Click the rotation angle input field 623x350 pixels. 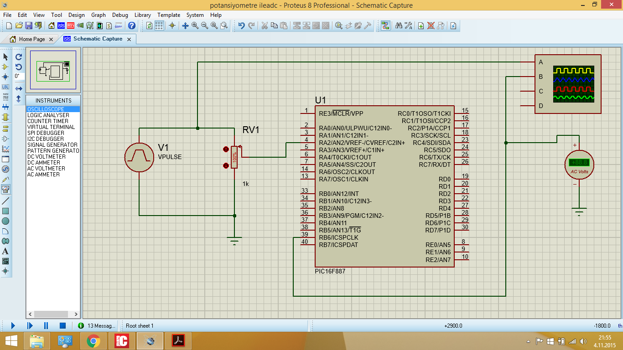[x=19, y=77]
